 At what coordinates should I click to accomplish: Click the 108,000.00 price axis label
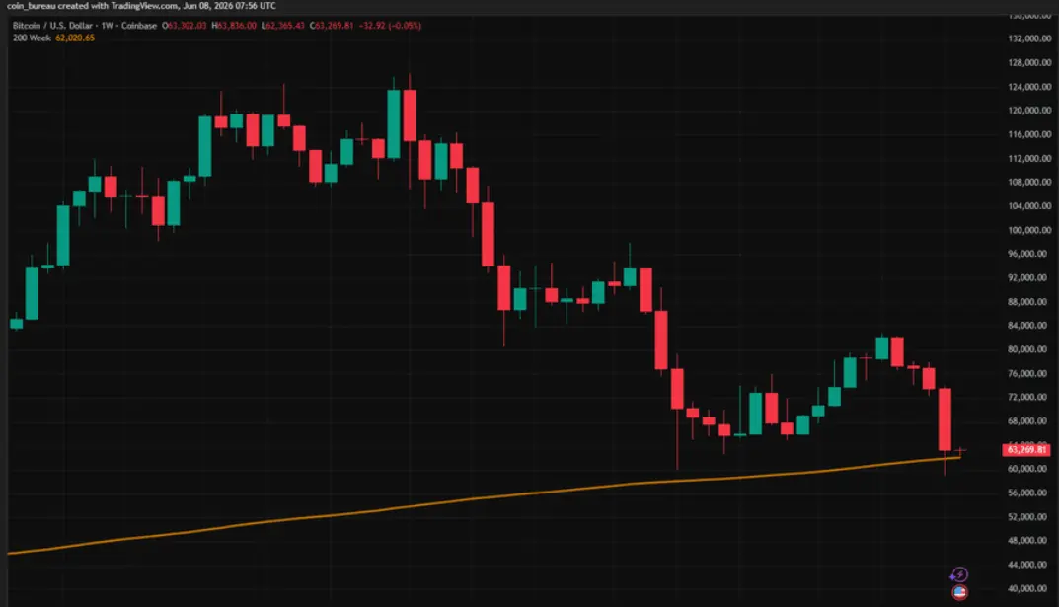1029,182
